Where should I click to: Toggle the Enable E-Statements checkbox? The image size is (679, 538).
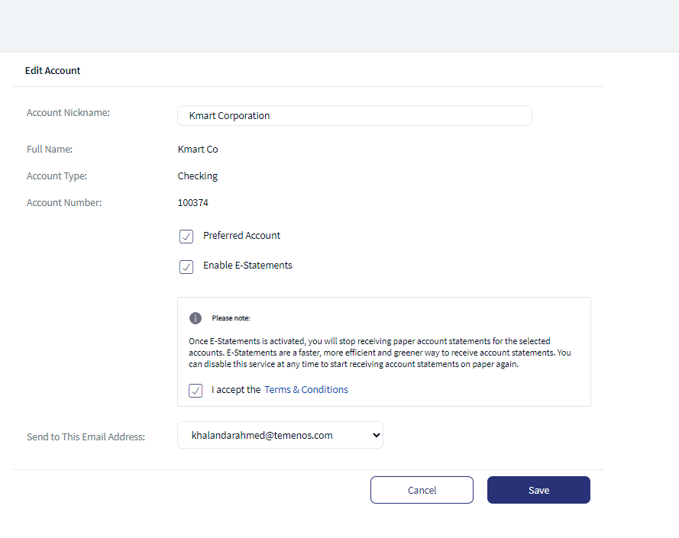click(x=186, y=266)
